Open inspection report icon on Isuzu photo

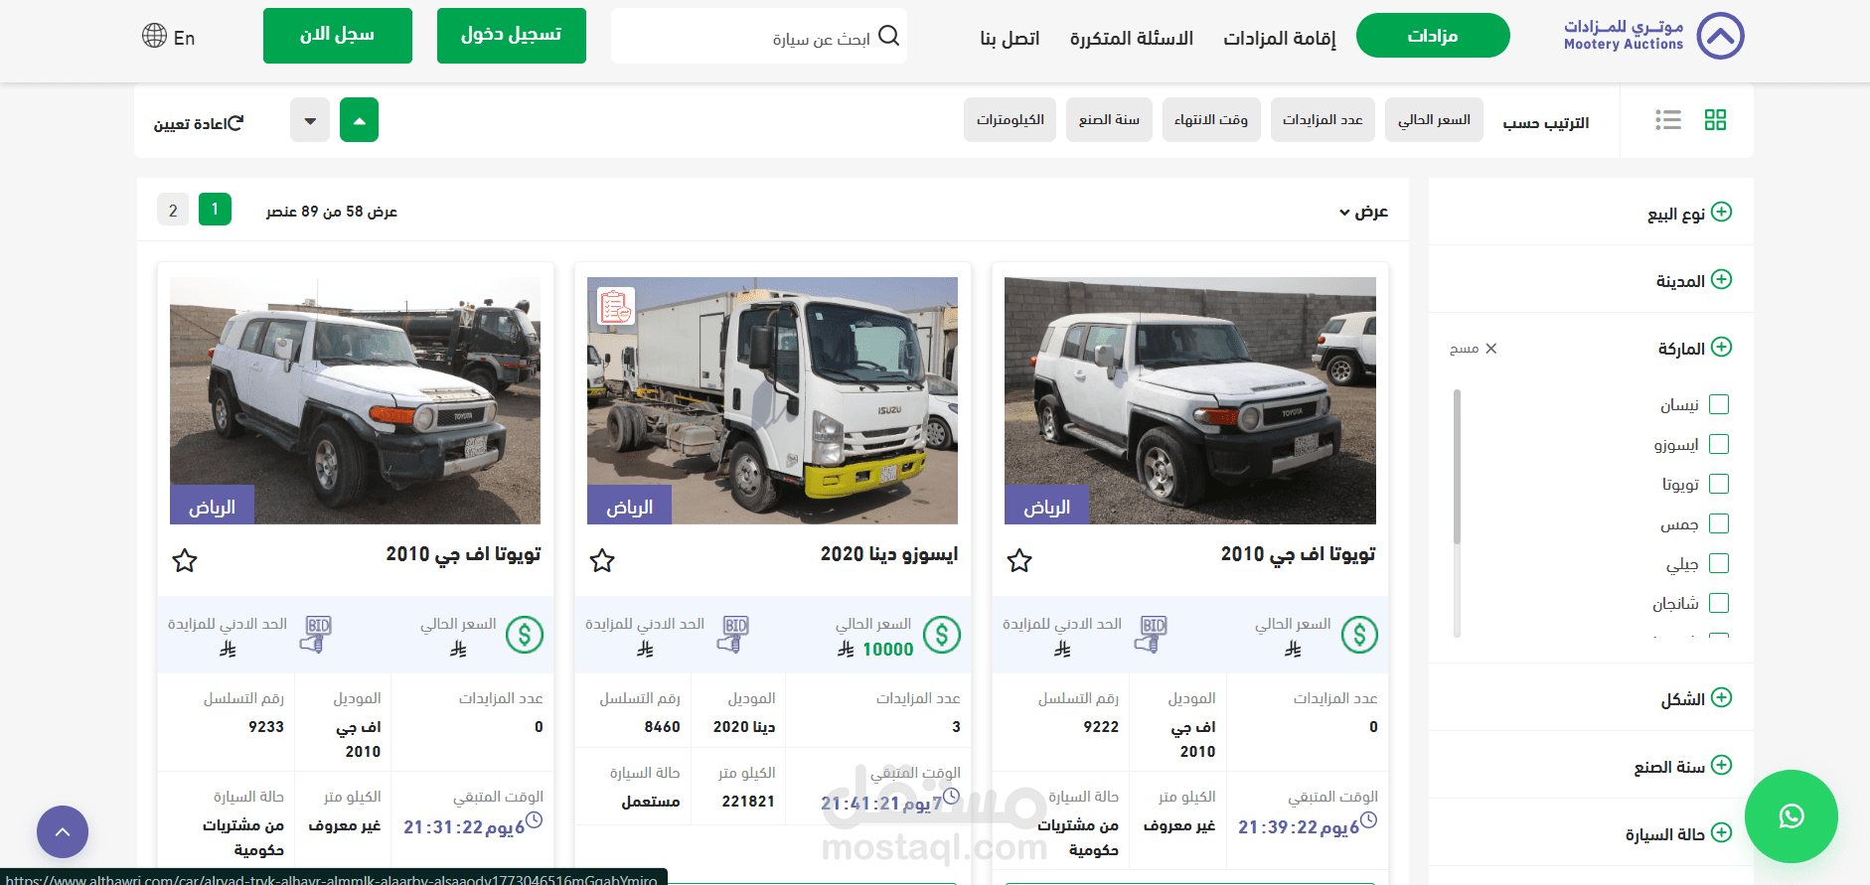point(616,306)
